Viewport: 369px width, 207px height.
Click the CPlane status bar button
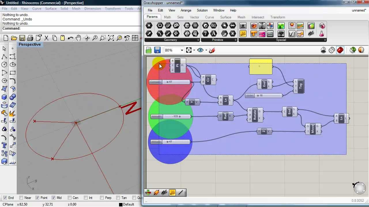point(8,204)
